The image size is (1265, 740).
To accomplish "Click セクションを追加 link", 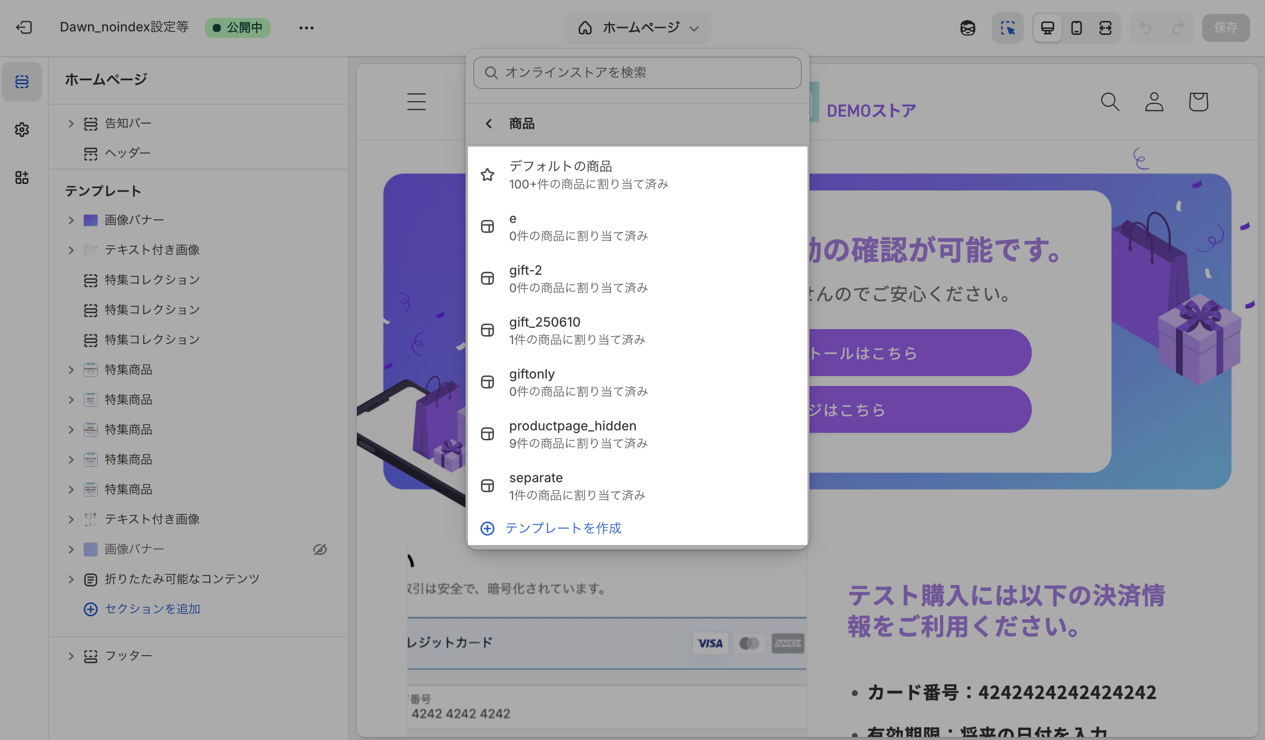I will click(152, 609).
